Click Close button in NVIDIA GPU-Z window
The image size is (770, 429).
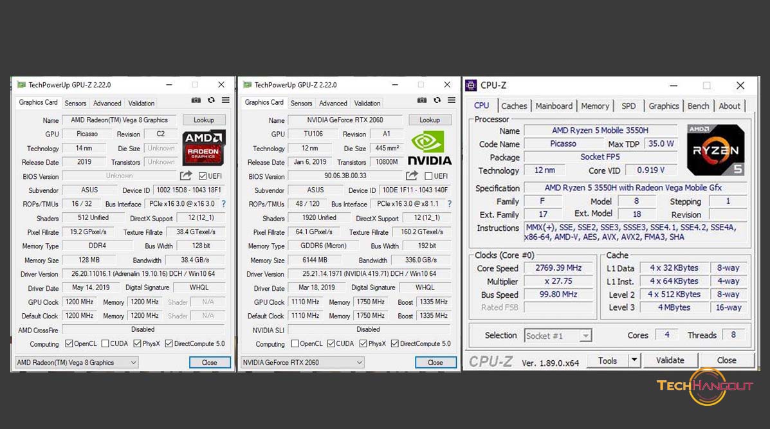click(435, 362)
